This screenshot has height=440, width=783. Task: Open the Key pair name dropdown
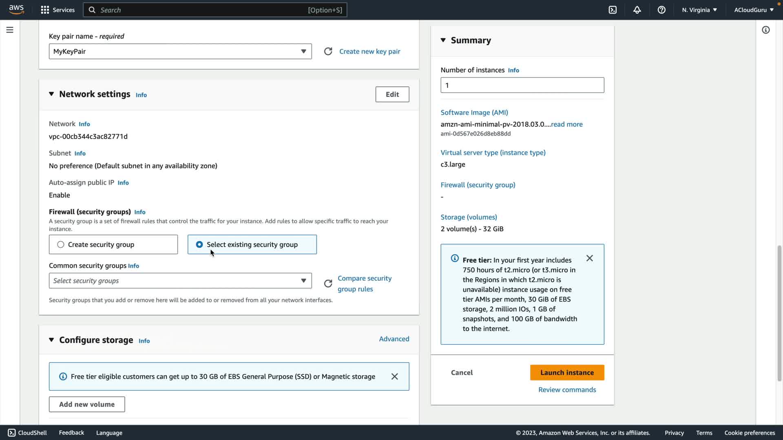pyautogui.click(x=180, y=51)
